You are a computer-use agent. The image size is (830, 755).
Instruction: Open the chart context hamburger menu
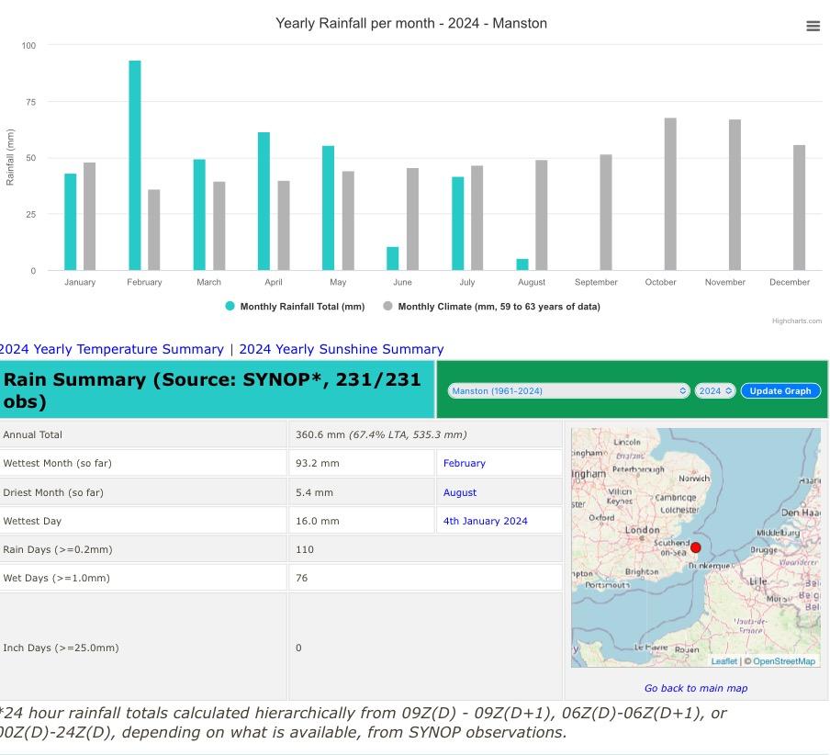(x=813, y=27)
